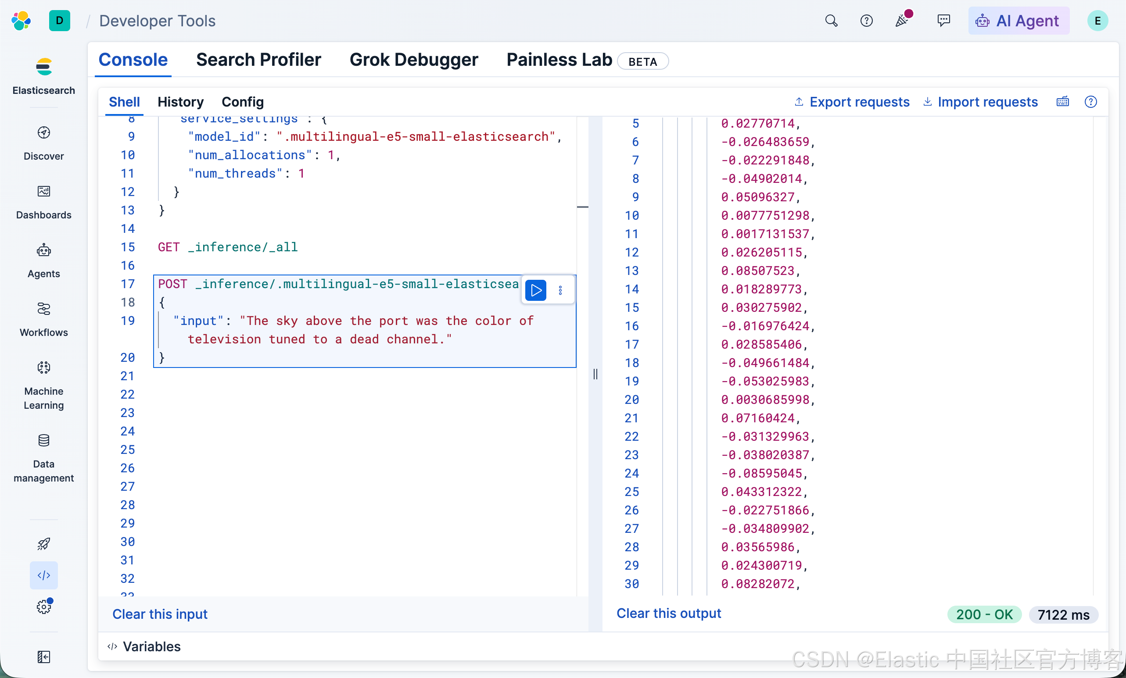The image size is (1126, 678).
Task: Open Workflows from the sidebar
Action: tap(43, 320)
